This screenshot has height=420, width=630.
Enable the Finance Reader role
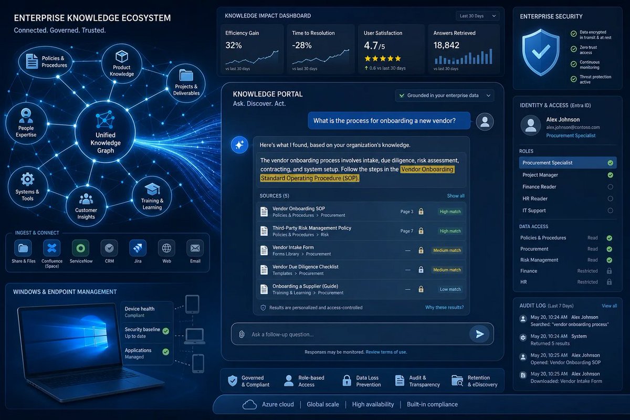pyautogui.click(x=610, y=187)
